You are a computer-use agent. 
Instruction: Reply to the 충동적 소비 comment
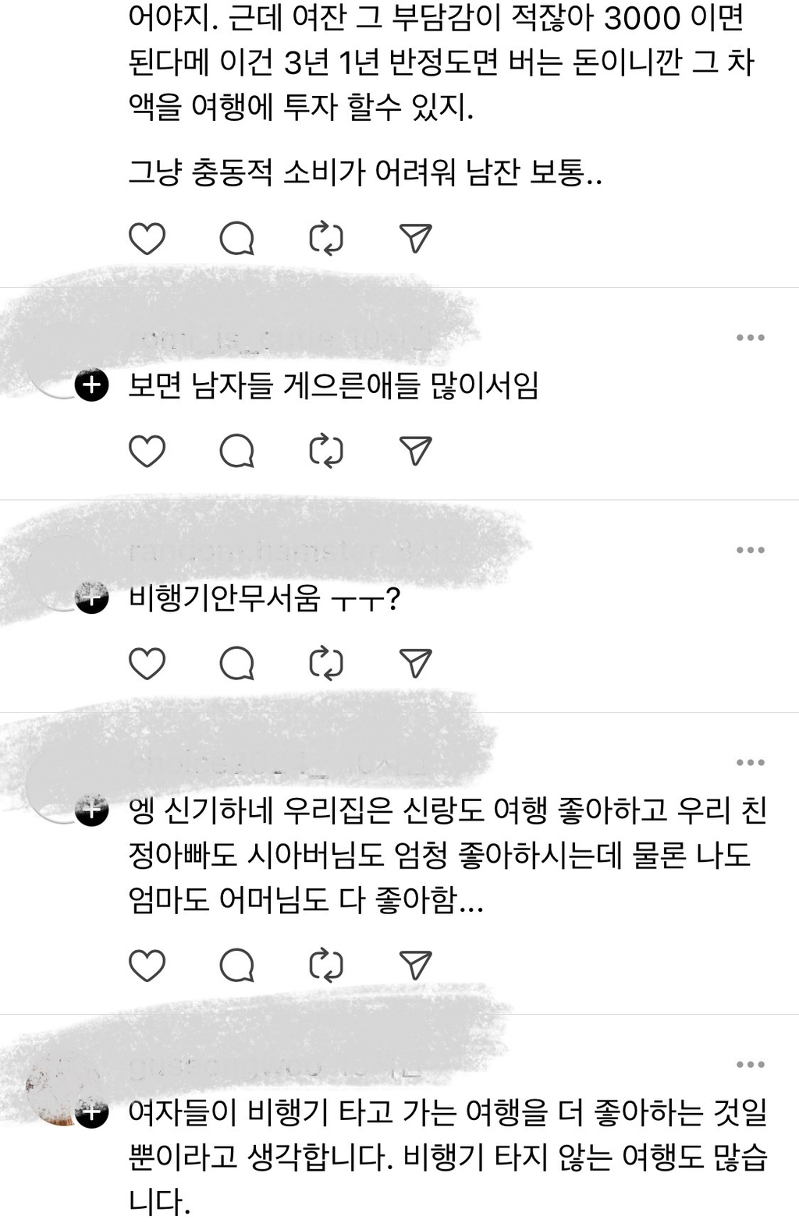point(237,239)
